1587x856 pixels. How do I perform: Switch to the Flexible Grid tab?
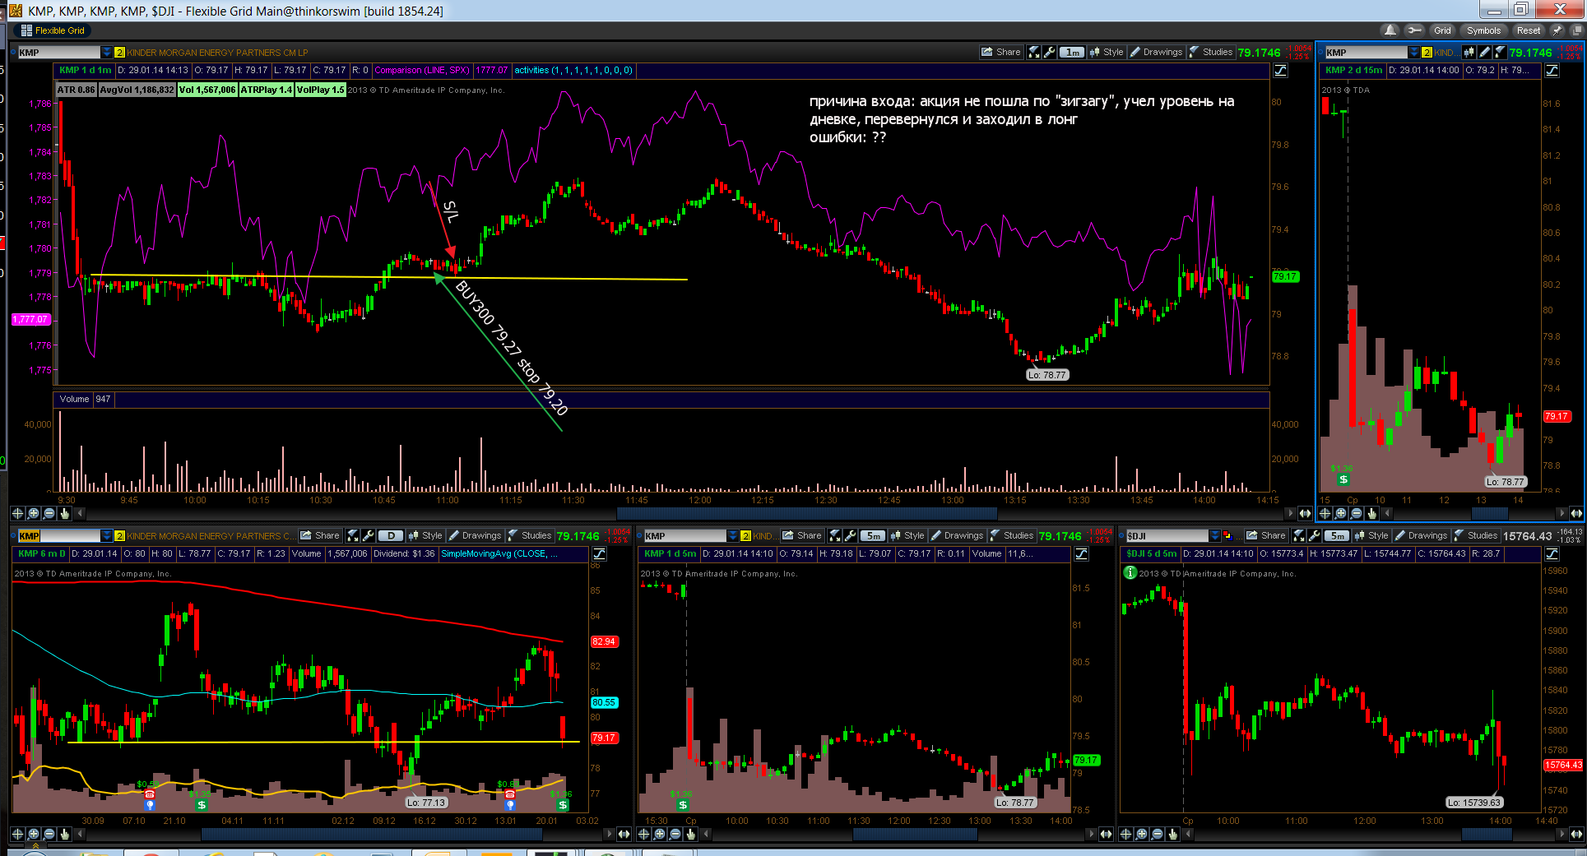(x=52, y=30)
